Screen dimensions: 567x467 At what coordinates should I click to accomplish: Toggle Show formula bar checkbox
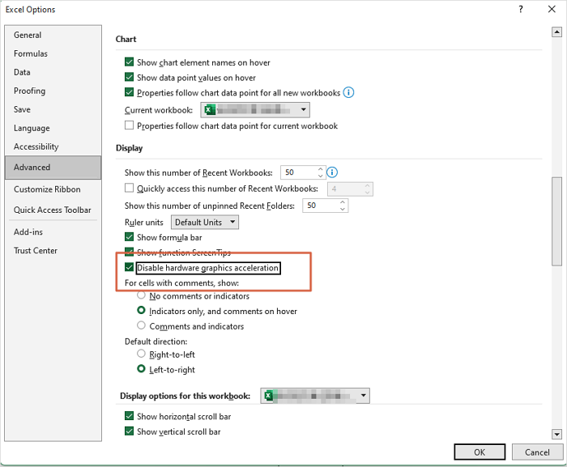coord(129,237)
